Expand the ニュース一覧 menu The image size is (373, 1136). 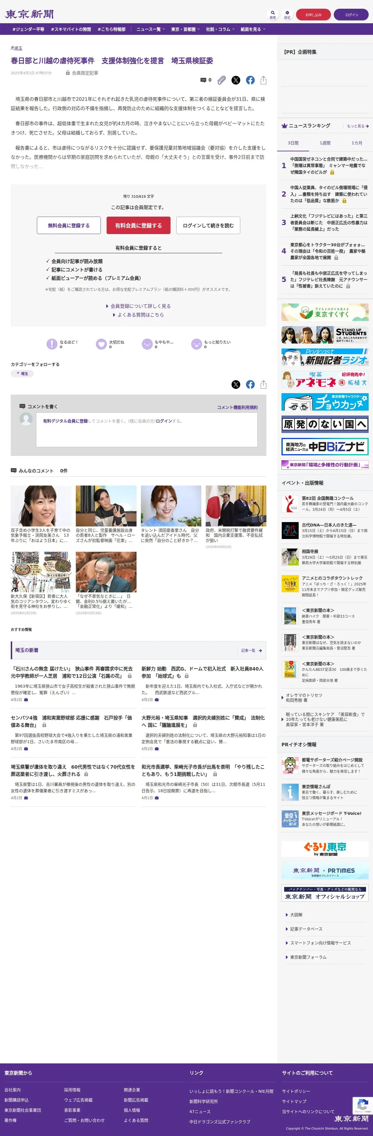[x=150, y=29]
